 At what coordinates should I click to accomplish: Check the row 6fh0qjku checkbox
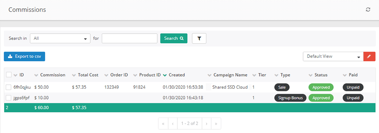tap(9, 87)
